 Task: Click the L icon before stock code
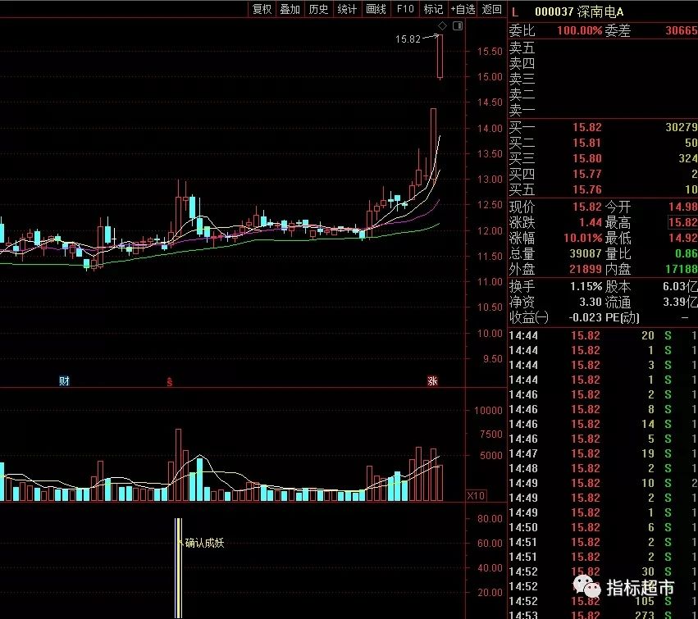515,11
